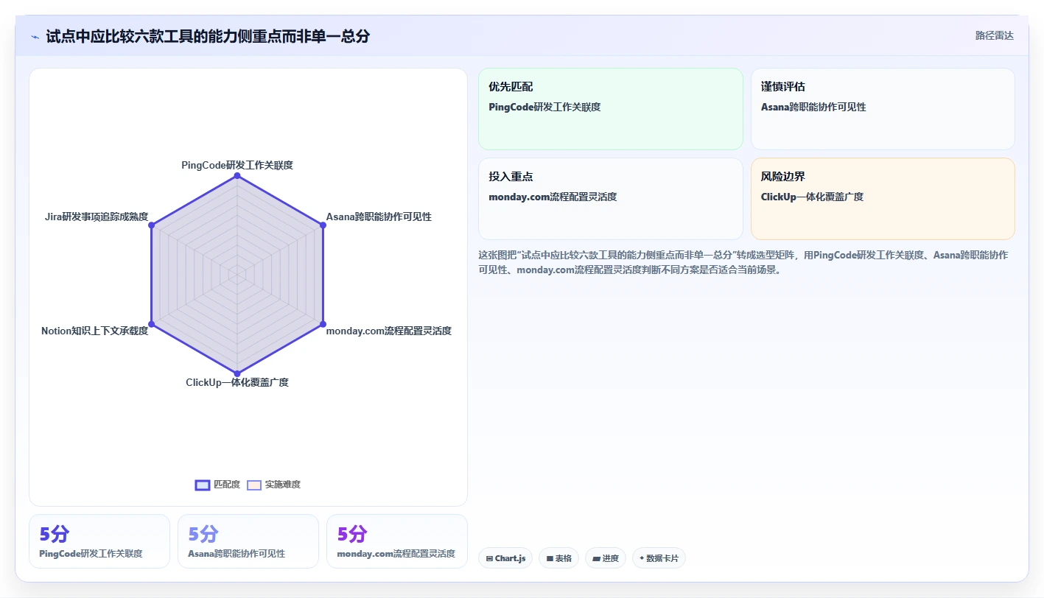Open the 优先匹配 card

(x=611, y=109)
